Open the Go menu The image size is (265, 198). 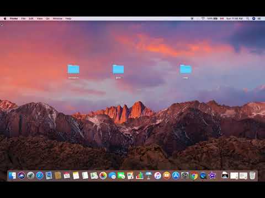[x=48, y=19]
